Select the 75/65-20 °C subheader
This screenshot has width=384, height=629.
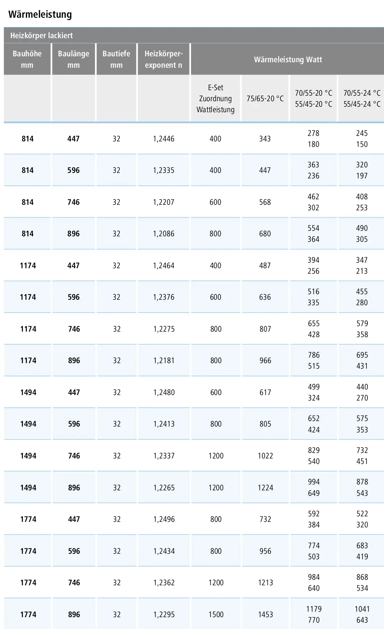pyautogui.click(x=265, y=98)
